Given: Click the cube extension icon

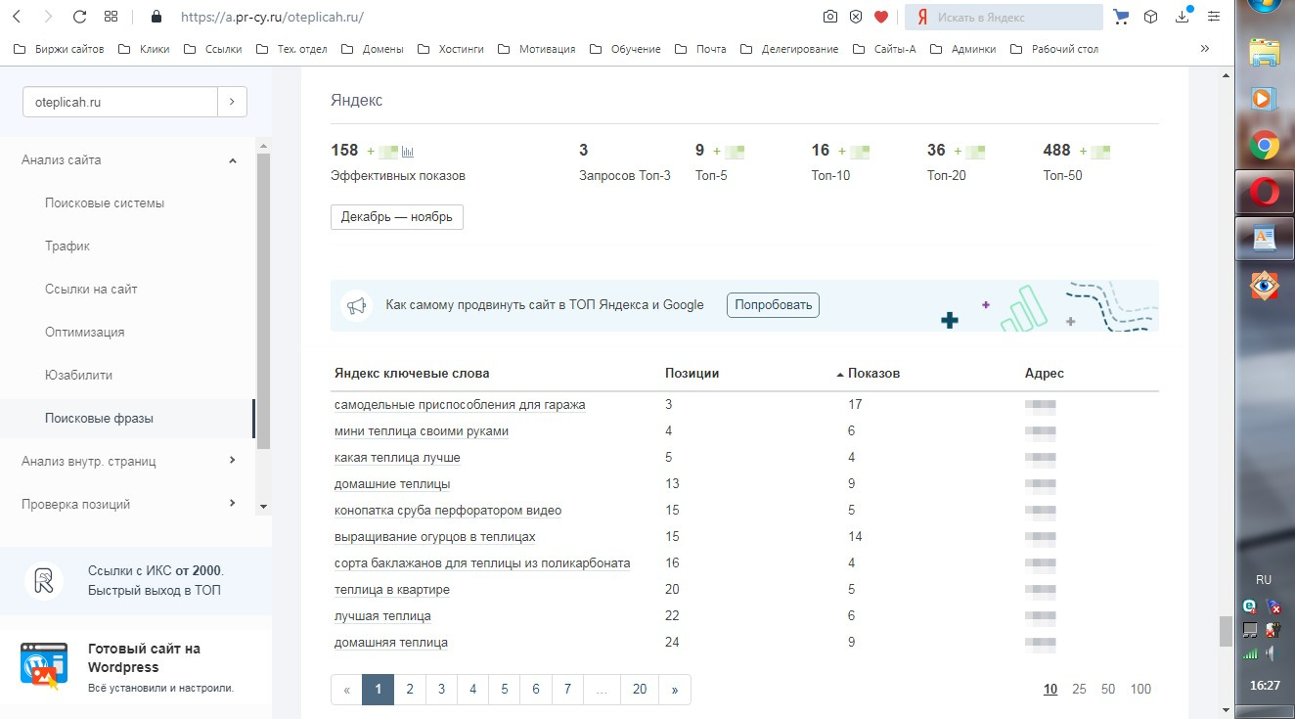Looking at the screenshot, I should 1151,17.
